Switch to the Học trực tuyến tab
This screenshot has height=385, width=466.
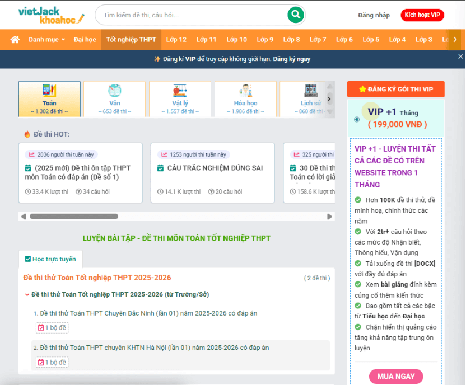click(50, 259)
